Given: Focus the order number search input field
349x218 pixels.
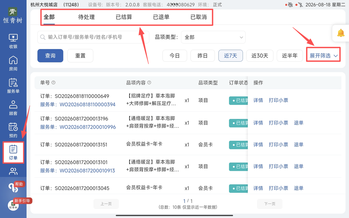Looking at the screenshot, I should [x=93, y=37].
